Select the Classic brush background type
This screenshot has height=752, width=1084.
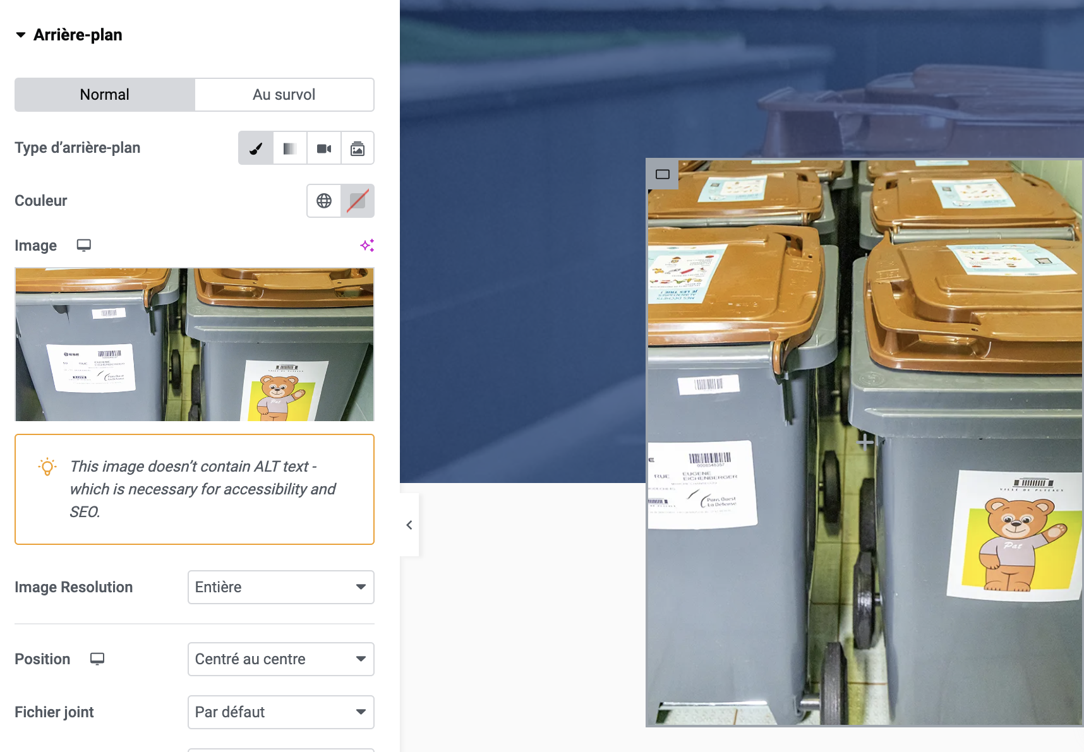[256, 148]
